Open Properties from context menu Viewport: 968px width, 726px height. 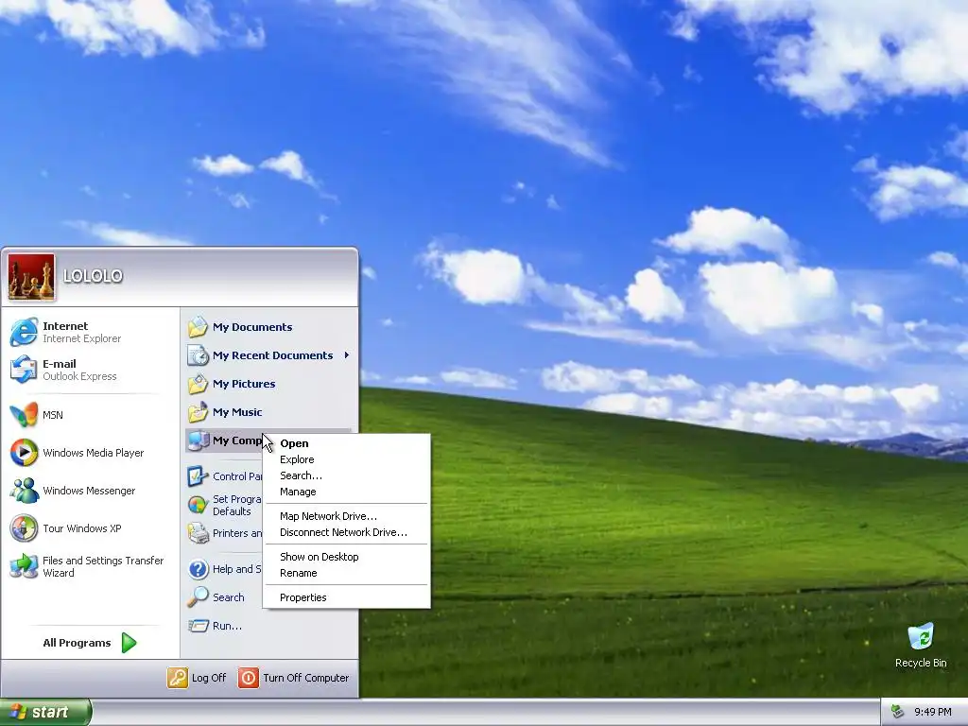(x=346, y=597)
